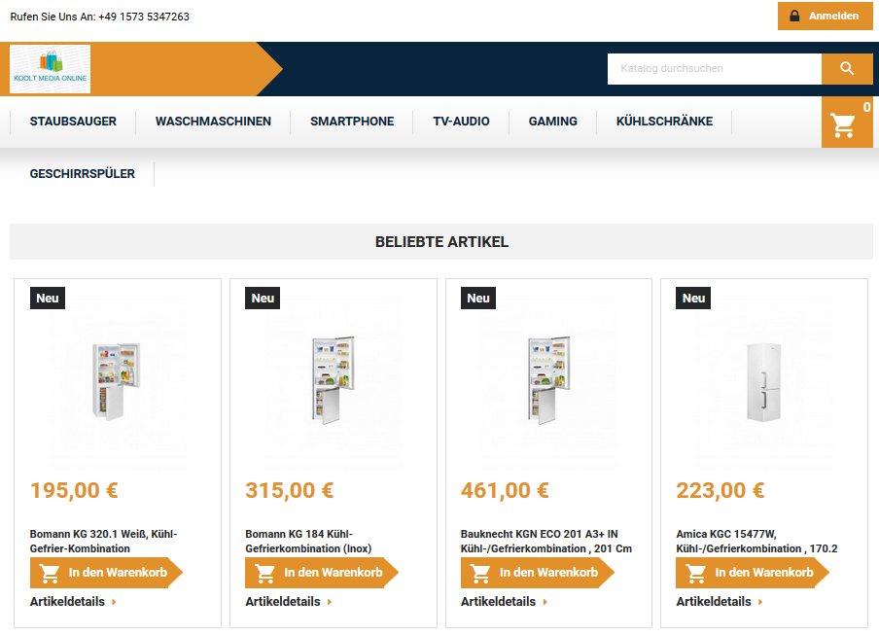Click the Koolt Media Online logo

(50, 69)
